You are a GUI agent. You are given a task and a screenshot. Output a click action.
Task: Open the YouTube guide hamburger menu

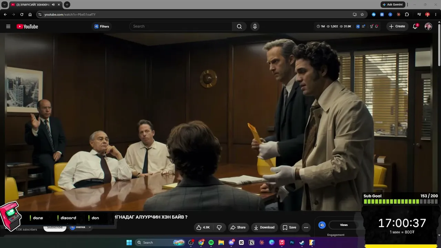point(8,27)
